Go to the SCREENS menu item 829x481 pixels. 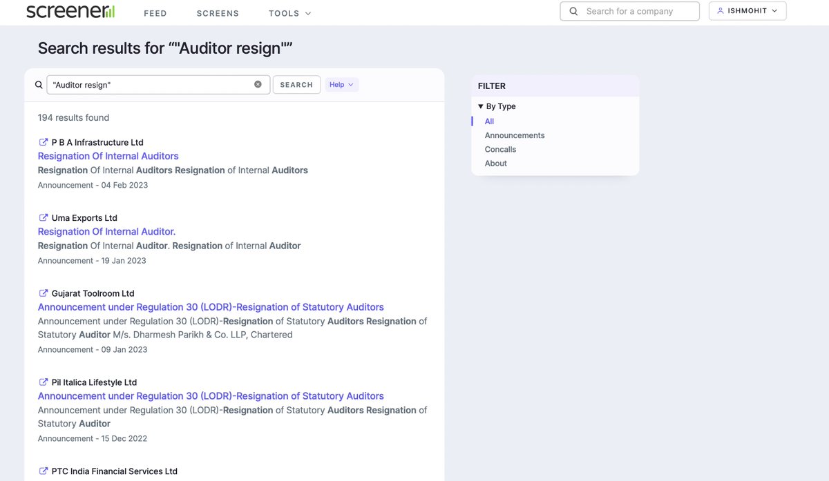218,13
